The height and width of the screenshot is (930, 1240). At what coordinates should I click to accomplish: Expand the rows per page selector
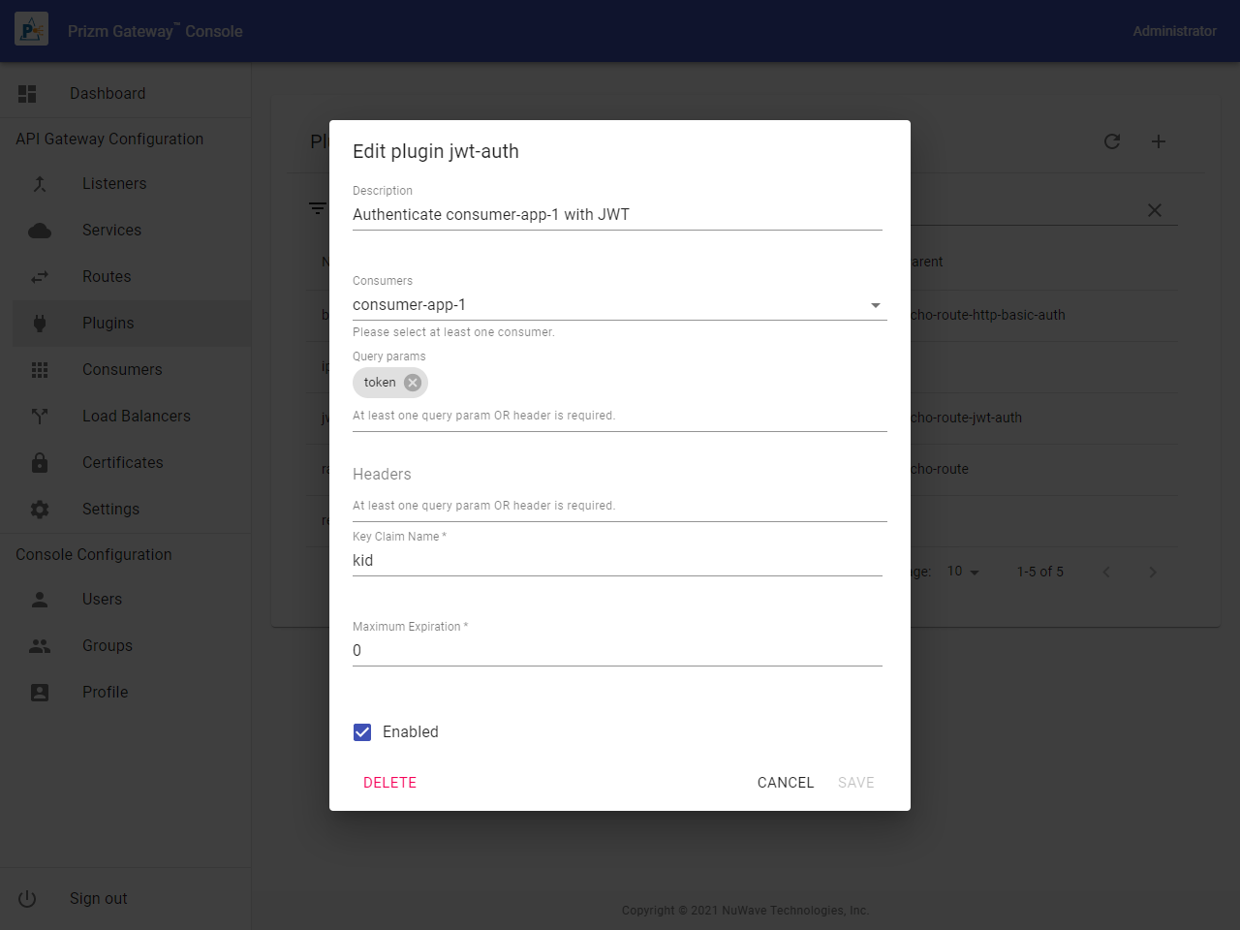tap(963, 572)
